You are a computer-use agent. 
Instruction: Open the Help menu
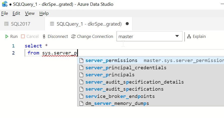pyautogui.click(x=44, y=13)
